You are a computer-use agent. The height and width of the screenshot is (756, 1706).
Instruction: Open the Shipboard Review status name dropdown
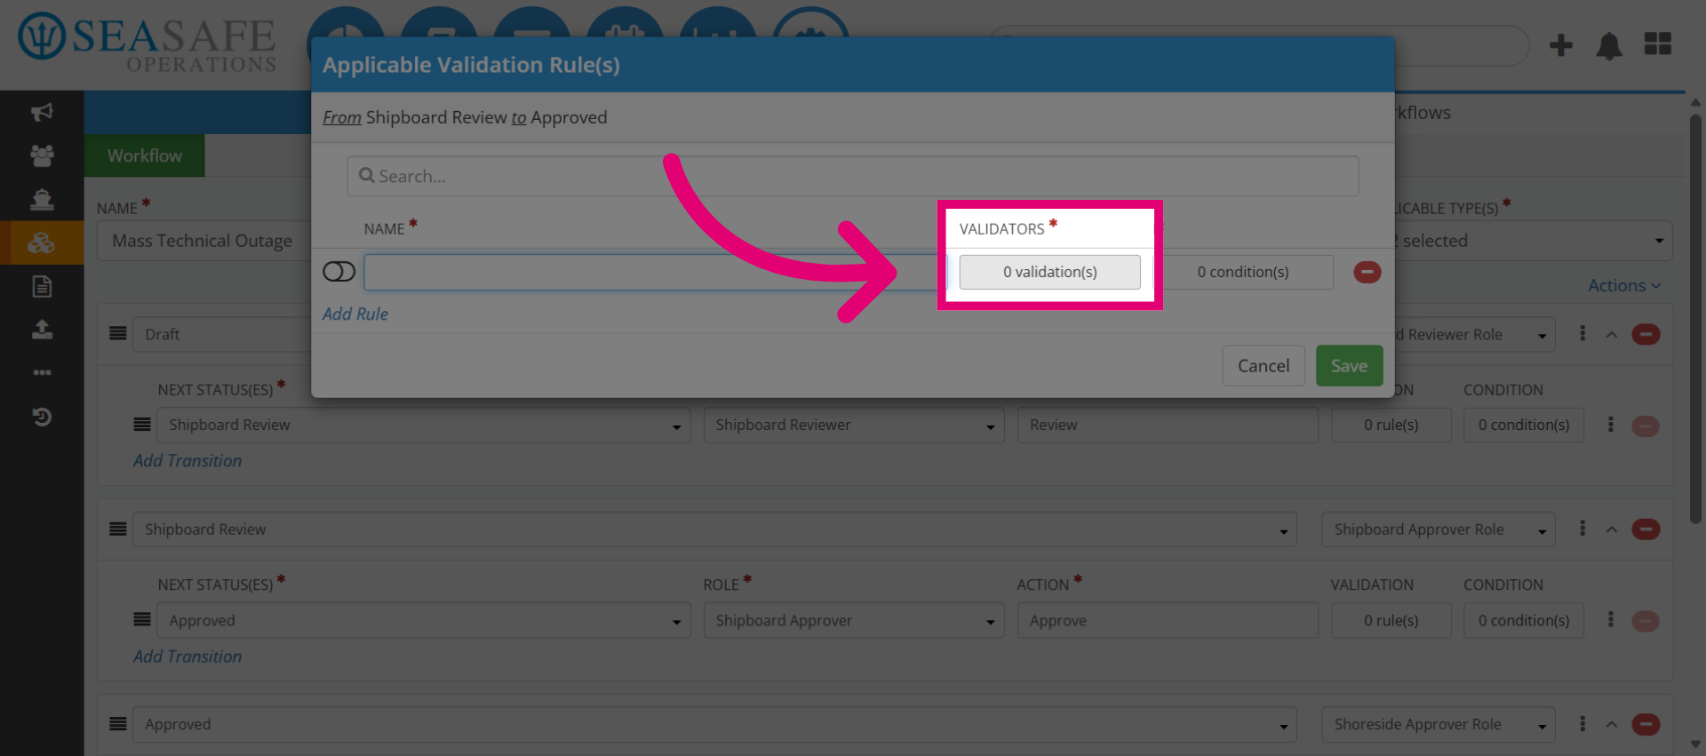(714, 529)
